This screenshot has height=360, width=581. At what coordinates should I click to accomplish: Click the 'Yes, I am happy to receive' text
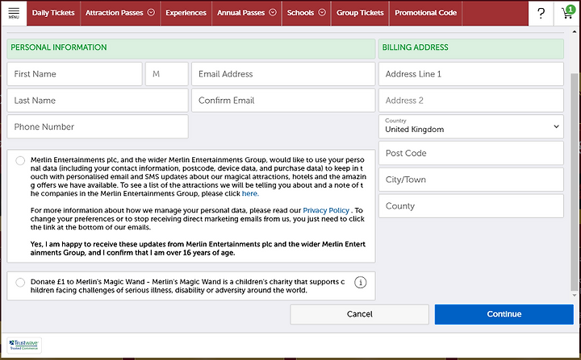198,249
